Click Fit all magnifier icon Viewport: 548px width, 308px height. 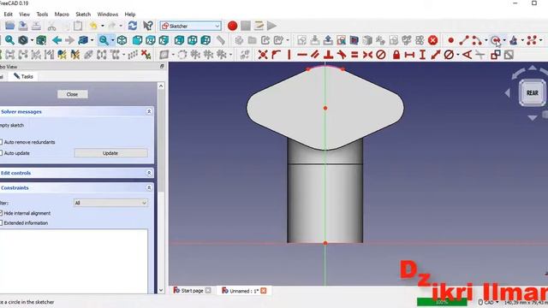(9, 40)
